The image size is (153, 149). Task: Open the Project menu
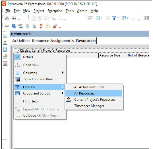[39, 11]
